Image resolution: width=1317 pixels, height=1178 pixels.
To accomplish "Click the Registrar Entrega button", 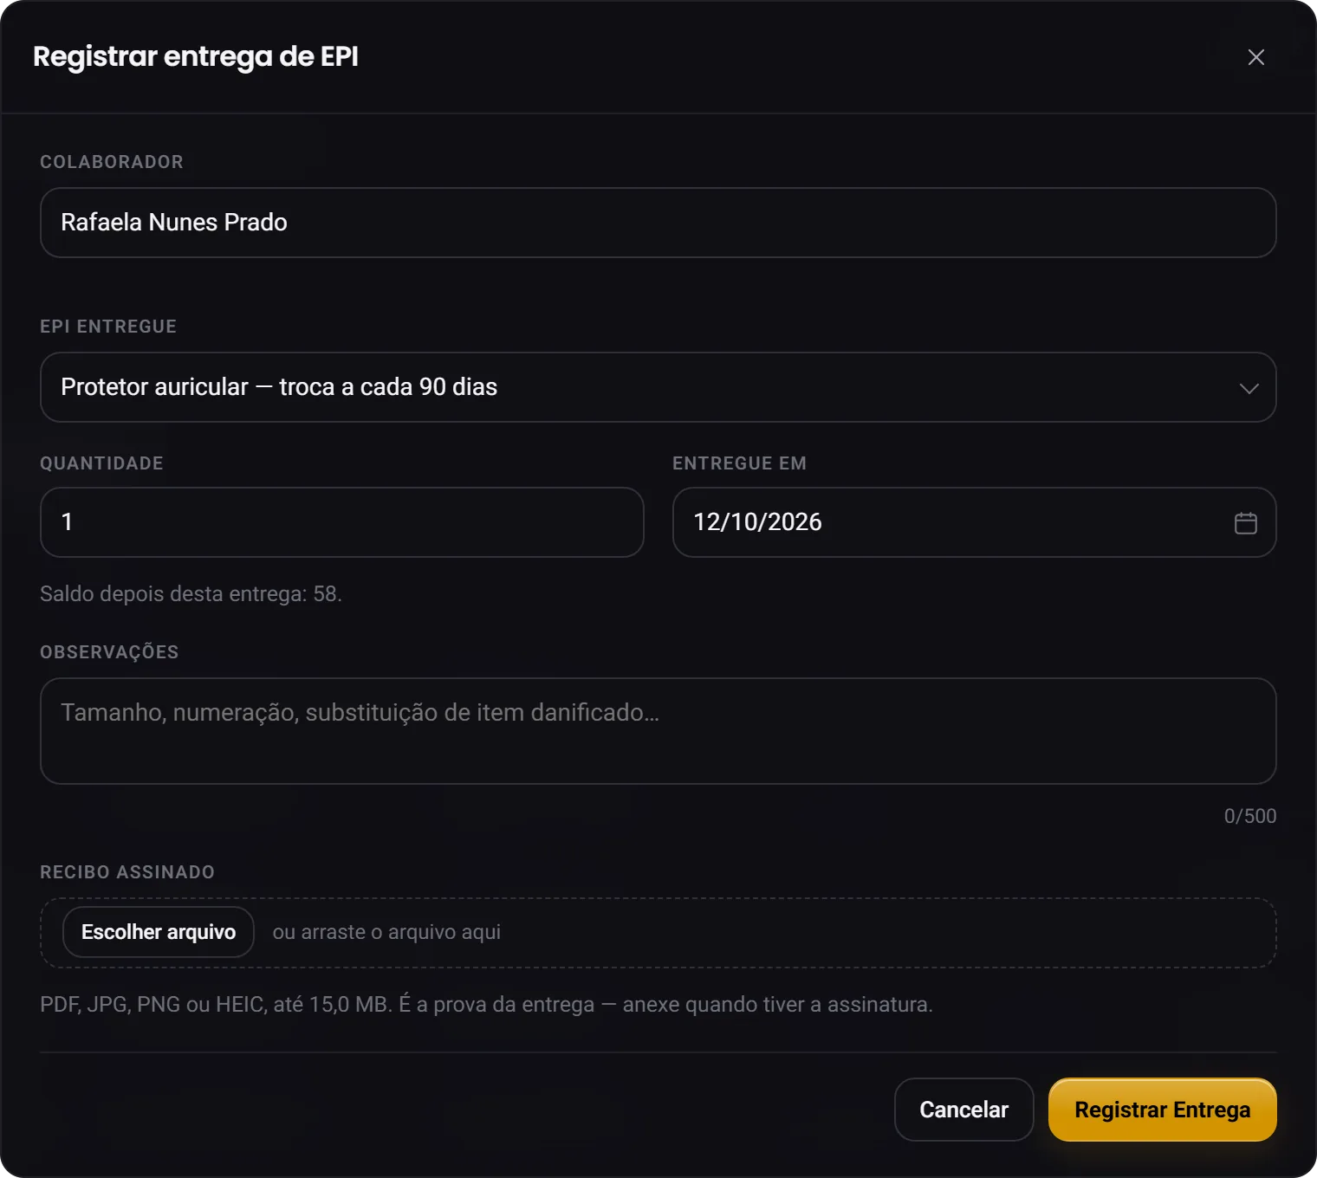I will point(1163,1110).
